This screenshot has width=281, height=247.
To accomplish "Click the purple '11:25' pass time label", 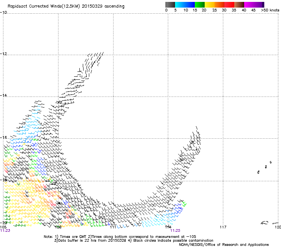I will pos(175,231).
